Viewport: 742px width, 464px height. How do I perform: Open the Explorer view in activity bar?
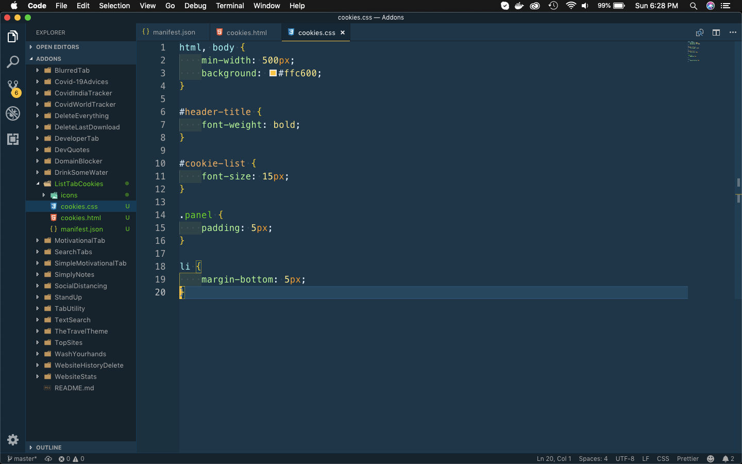(13, 37)
